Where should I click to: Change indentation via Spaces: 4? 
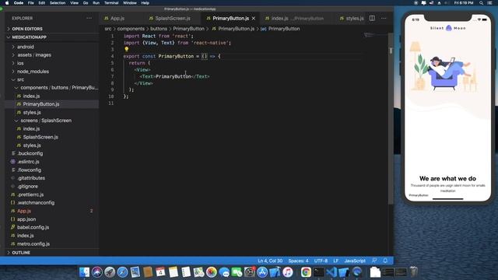tap(298, 261)
